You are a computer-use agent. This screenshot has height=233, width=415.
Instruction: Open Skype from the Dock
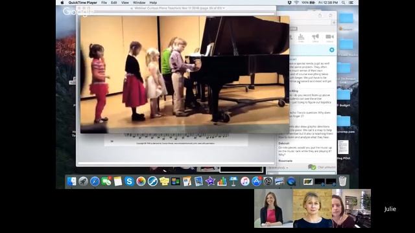tap(129, 181)
